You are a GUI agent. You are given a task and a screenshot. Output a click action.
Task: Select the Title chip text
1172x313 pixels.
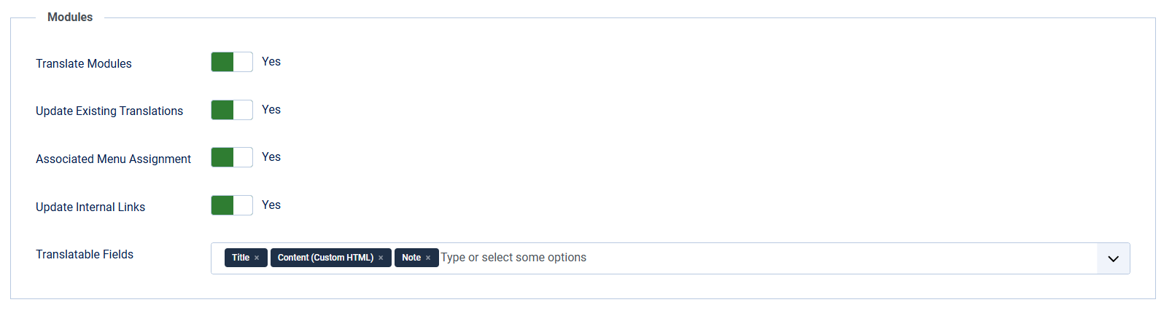point(241,258)
